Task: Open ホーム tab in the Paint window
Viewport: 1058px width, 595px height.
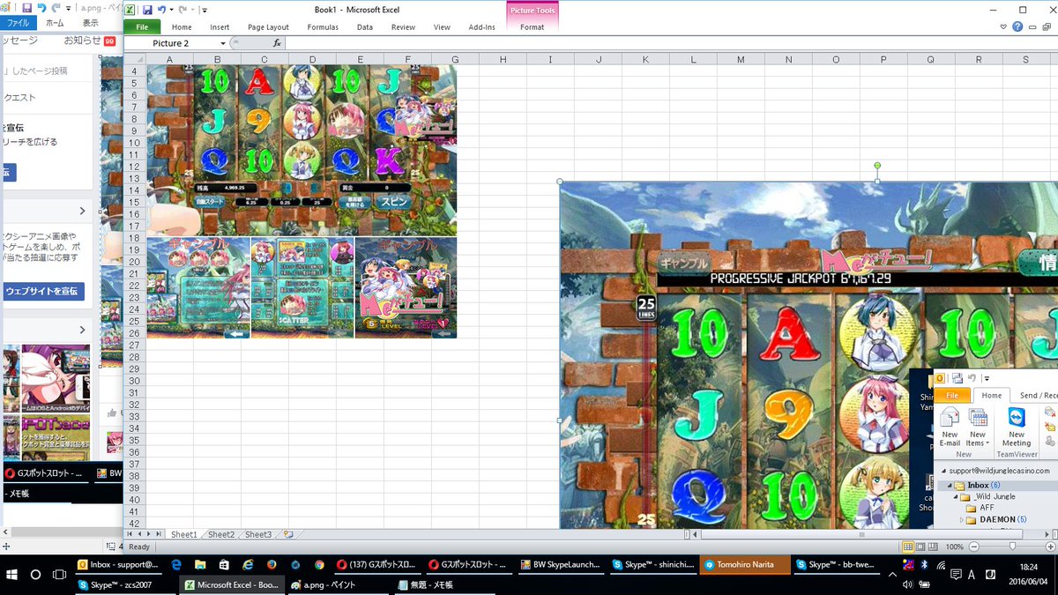Action: click(55, 23)
